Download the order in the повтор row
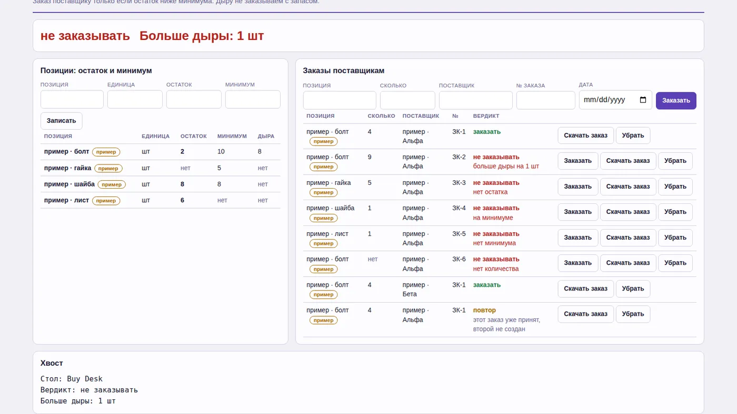This screenshot has height=414, width=737. (x=586, y=314)
